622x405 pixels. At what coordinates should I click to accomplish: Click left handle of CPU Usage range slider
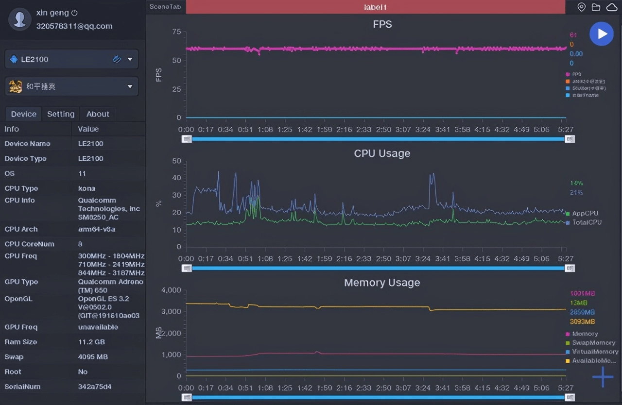(x=187, y=268)
